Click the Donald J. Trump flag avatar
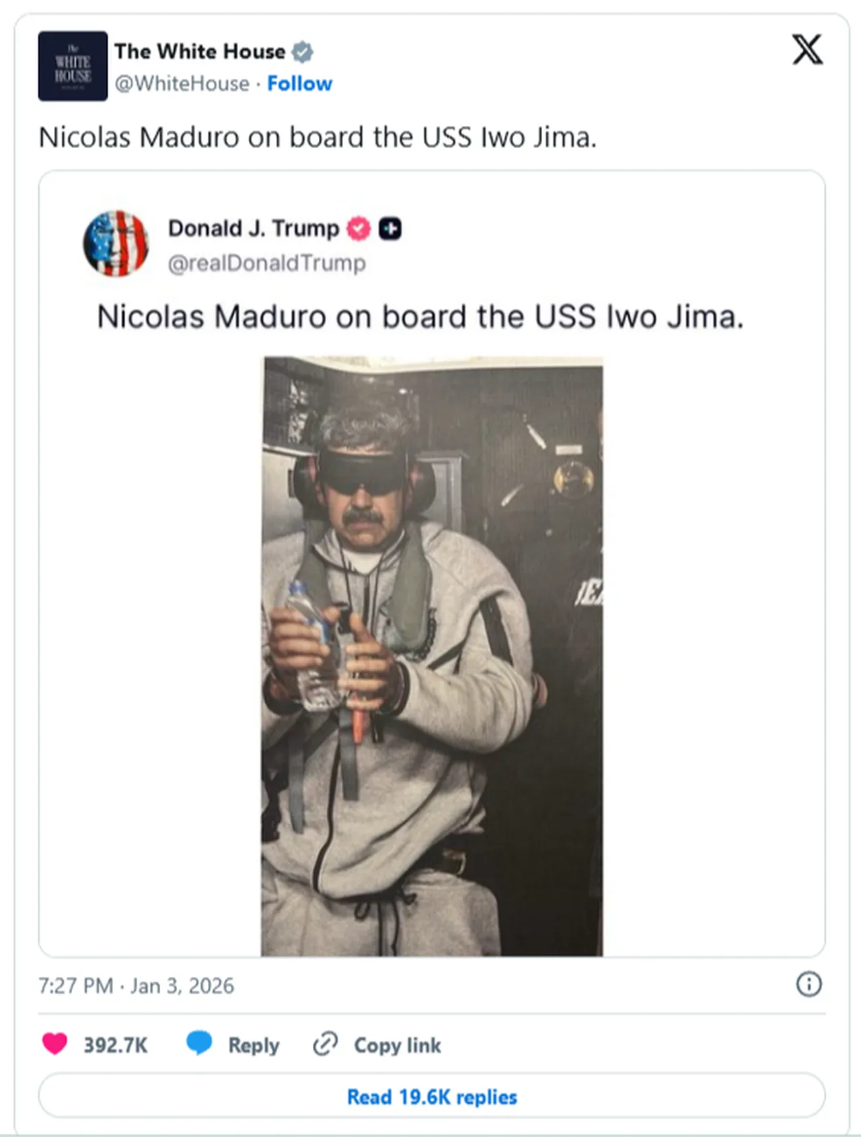The height and width of the screenshot is (1137, 861). [x=116, y=244]
